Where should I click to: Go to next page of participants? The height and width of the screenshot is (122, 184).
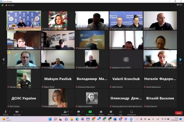(x=180, y=59)
